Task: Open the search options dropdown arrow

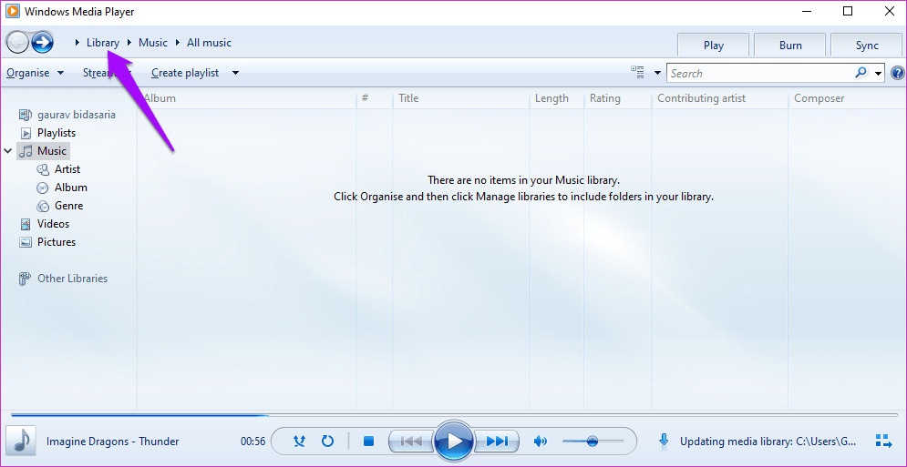Action: click(879, 73)
